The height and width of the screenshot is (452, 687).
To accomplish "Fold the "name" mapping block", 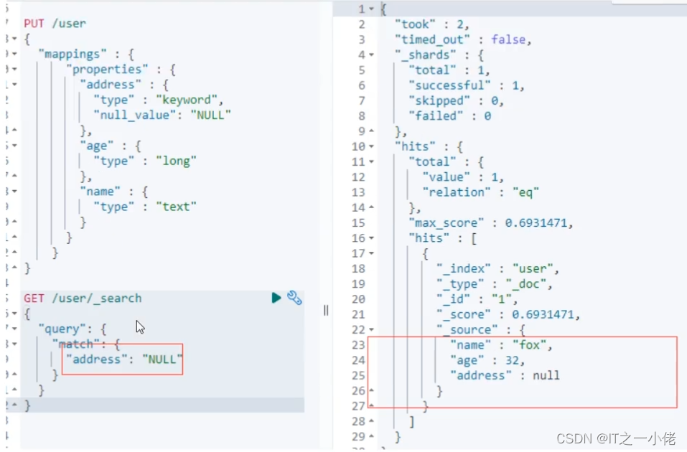I will pyautogui.click(x=14, y=192).
